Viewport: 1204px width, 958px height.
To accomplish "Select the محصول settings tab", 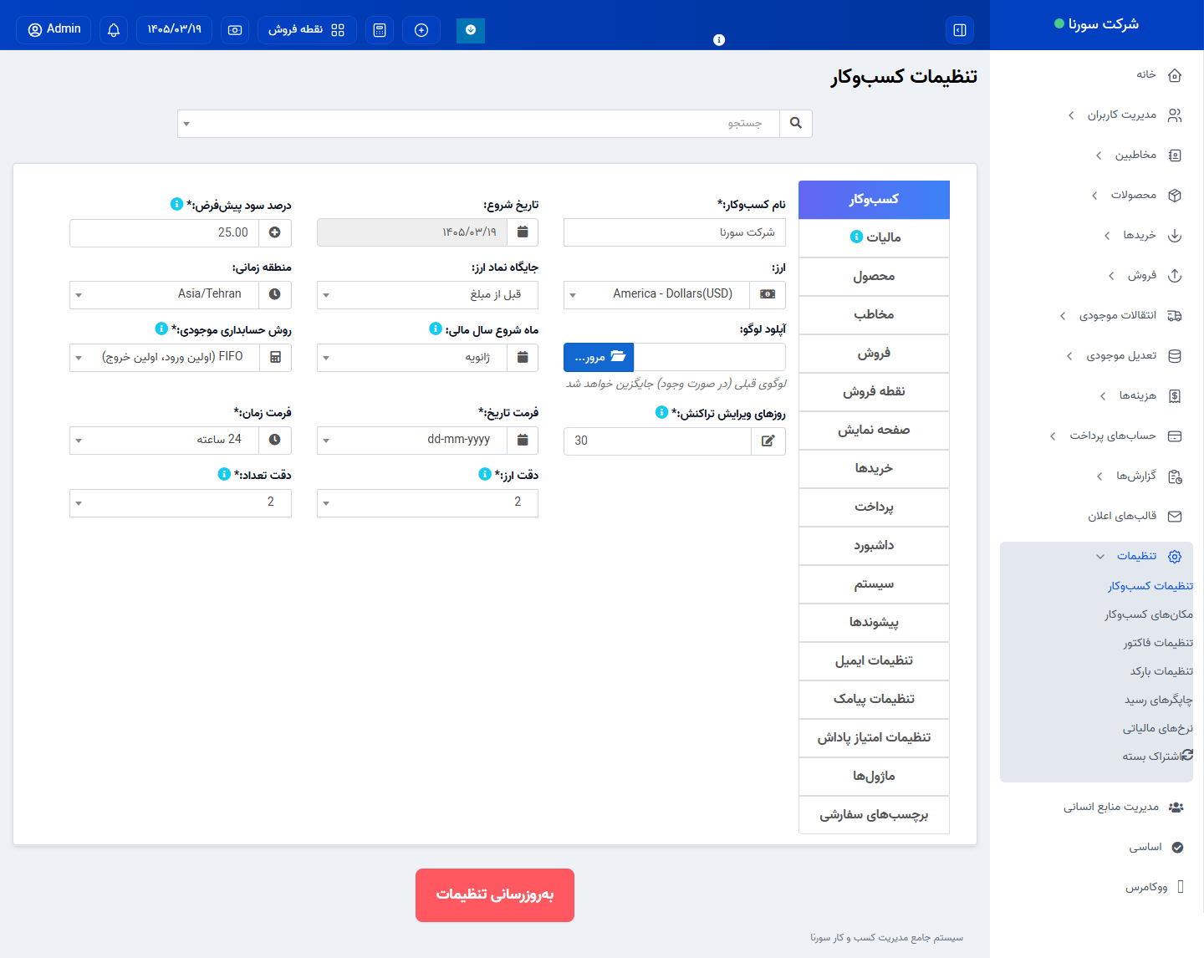I will tap(874, 276).
